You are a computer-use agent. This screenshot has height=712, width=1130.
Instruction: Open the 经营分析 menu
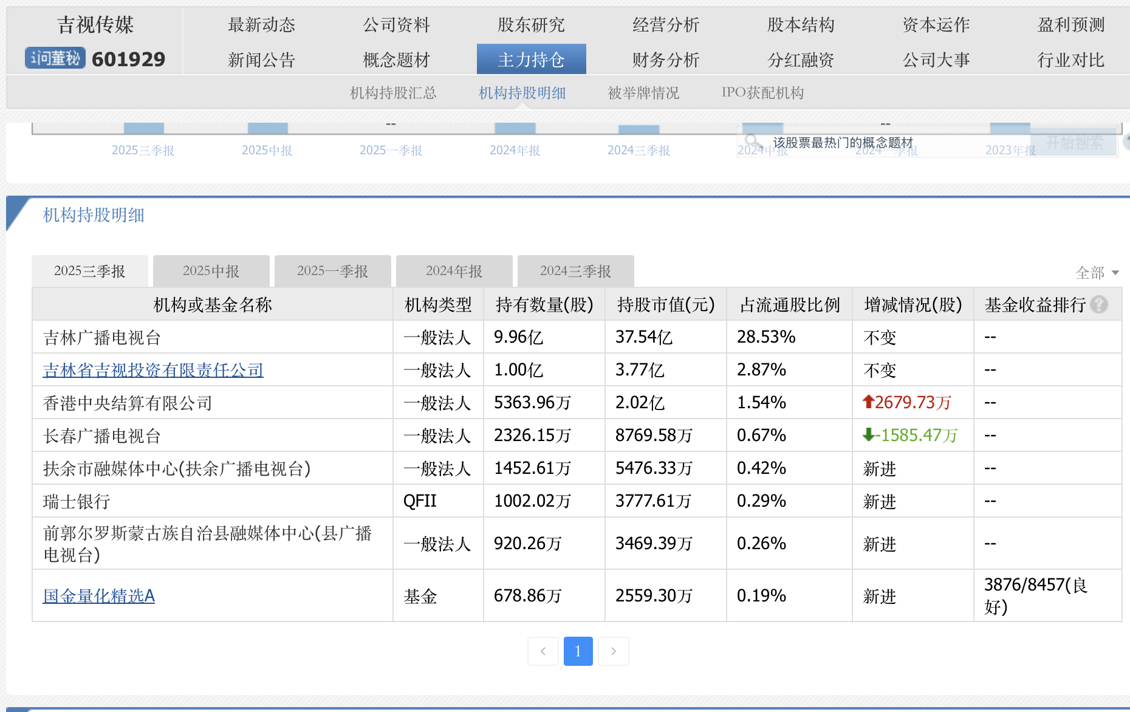[x=666, y=25]
